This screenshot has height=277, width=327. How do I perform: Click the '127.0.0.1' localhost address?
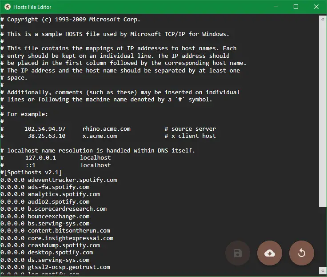[x=41, y=158]
